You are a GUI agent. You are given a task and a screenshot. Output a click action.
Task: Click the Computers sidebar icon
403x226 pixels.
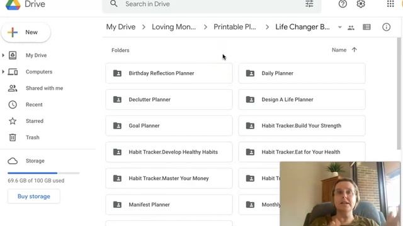13,72
